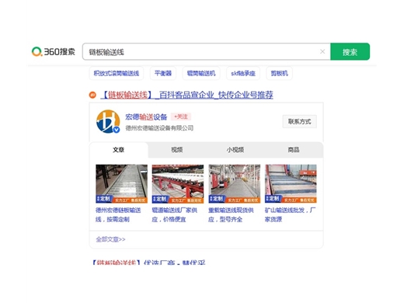The height and width of the screenshot is (303, 404).
Task: Click the 全部文章>> link
Action: point(110,239)
